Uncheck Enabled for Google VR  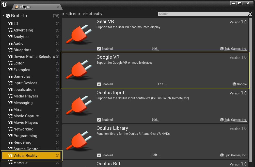point(99,84)
